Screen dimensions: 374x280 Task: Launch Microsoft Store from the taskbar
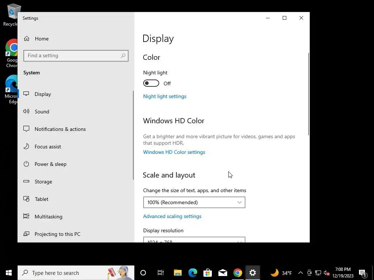tap(207, 273)
